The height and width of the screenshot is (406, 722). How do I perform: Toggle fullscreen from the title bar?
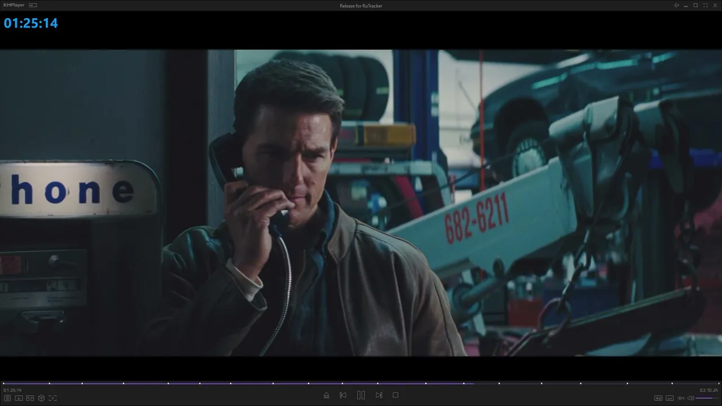[x=706, y=5]
